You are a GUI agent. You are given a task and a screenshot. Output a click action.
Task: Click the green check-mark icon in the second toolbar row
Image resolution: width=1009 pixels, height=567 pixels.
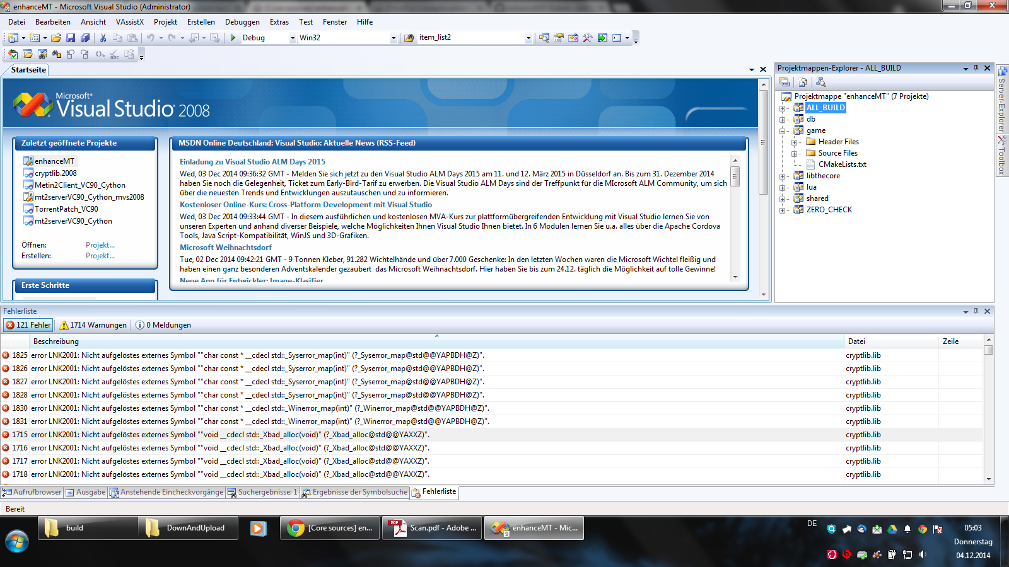point(13,55)
